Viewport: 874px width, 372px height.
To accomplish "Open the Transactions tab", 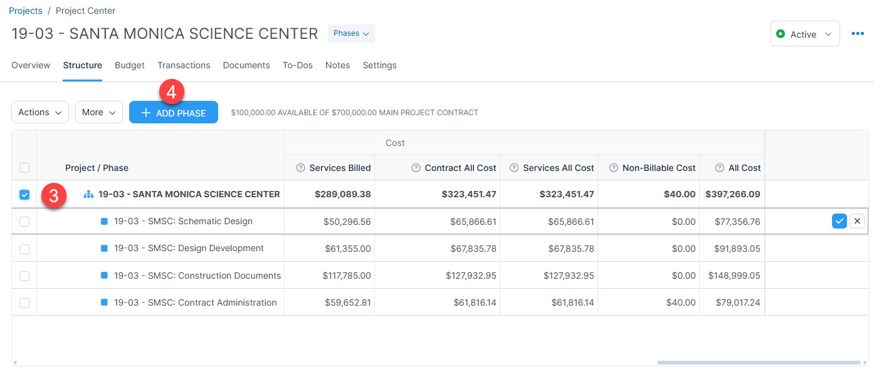I will click(x=184, y=65).
